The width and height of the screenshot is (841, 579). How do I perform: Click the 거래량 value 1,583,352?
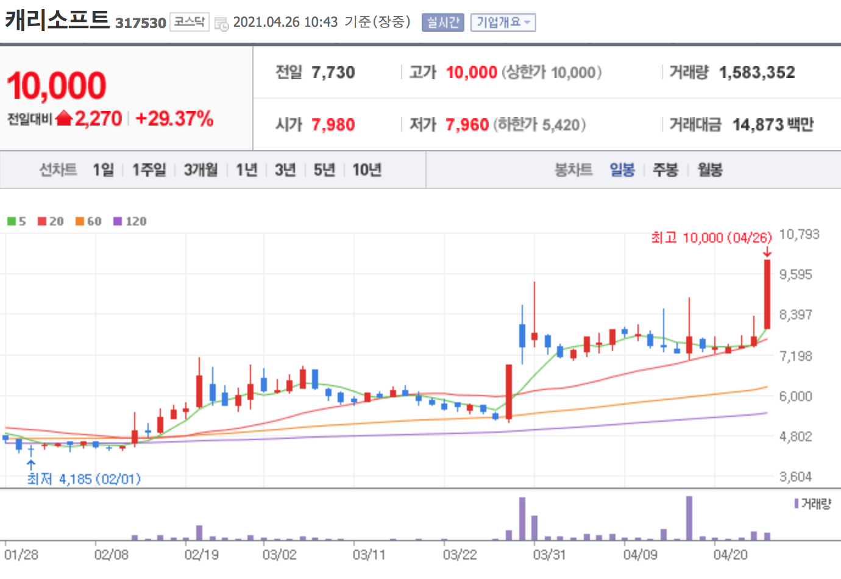(x=757, y=73)
